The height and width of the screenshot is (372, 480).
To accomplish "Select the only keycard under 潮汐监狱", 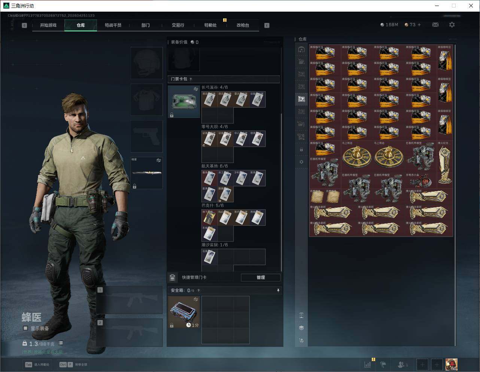I will pyautogui.click(x=210, y=257).
